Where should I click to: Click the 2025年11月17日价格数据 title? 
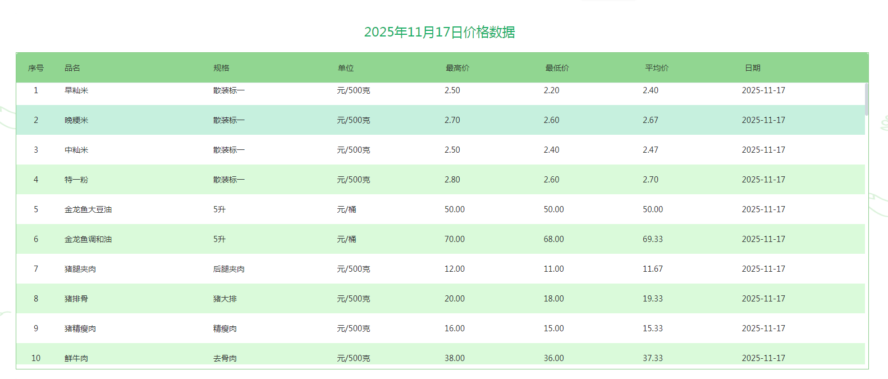coord(440,32)
